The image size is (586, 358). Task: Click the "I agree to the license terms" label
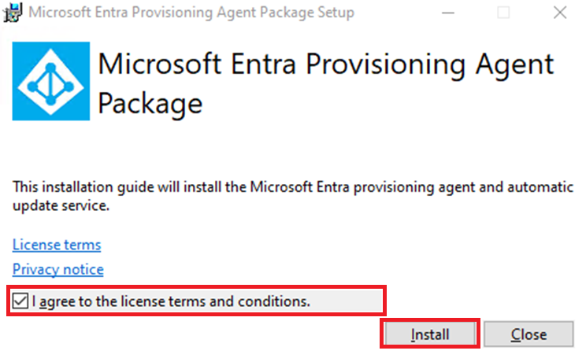coord(172,301)
